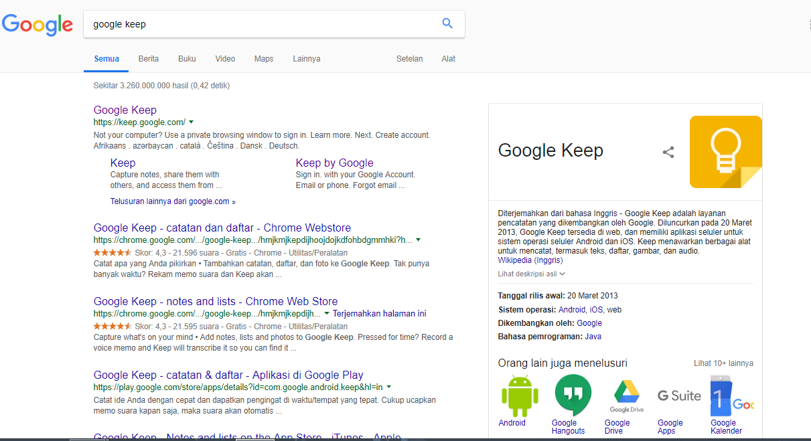
Task: Open 'Google Keep - catatan & daftar - Aplikasi di Google Play'
Action: click(228, 375)
